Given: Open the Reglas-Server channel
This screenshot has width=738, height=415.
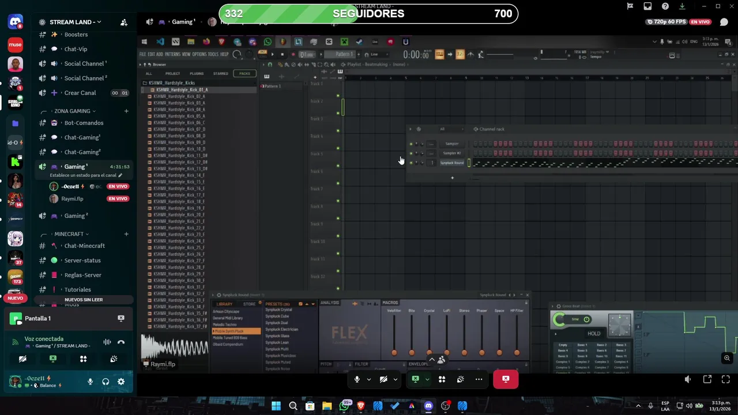Looking at the screenshot, I should point(83,275).
